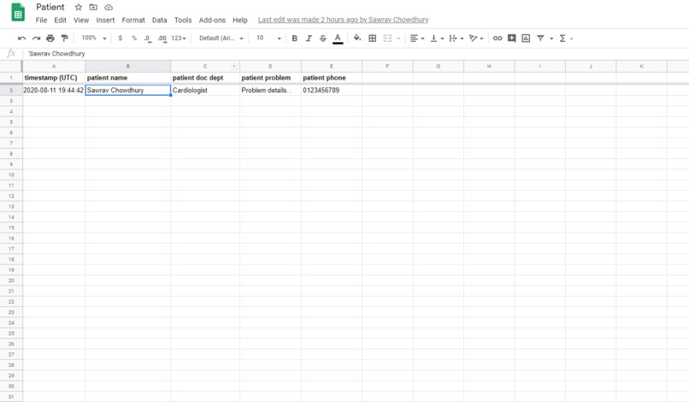This screenshot has height=402, width=689.
Task: Check cloud save status icon
Action: [109, 7]
